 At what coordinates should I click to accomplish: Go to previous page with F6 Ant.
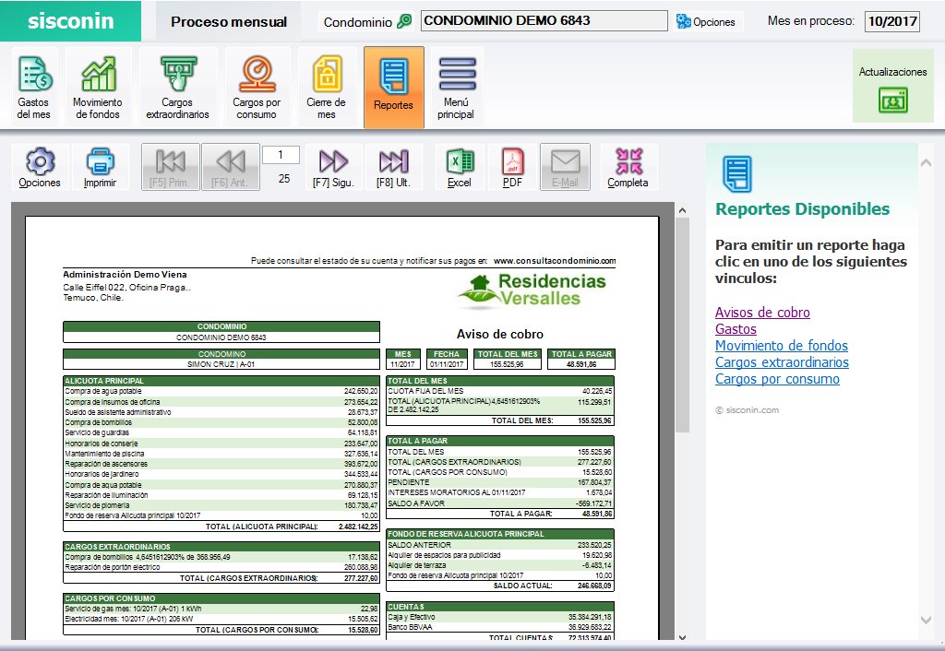(230, 167)
